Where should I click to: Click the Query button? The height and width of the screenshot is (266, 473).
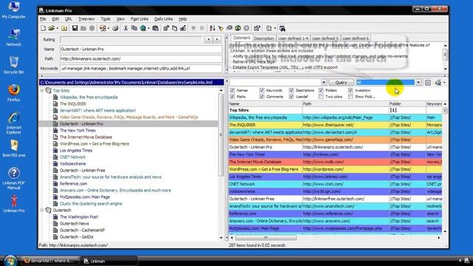point(341,82)
